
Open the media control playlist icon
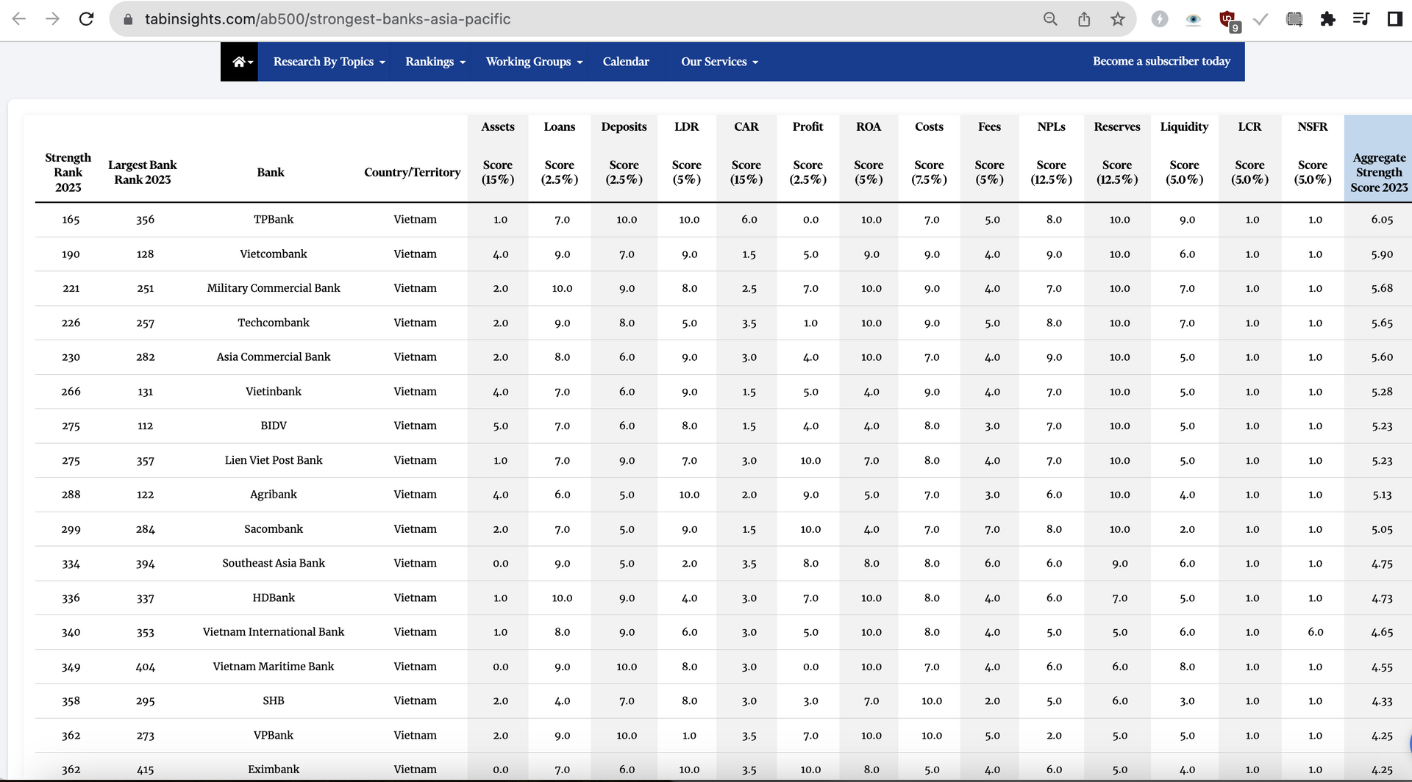click(1361, 19)
